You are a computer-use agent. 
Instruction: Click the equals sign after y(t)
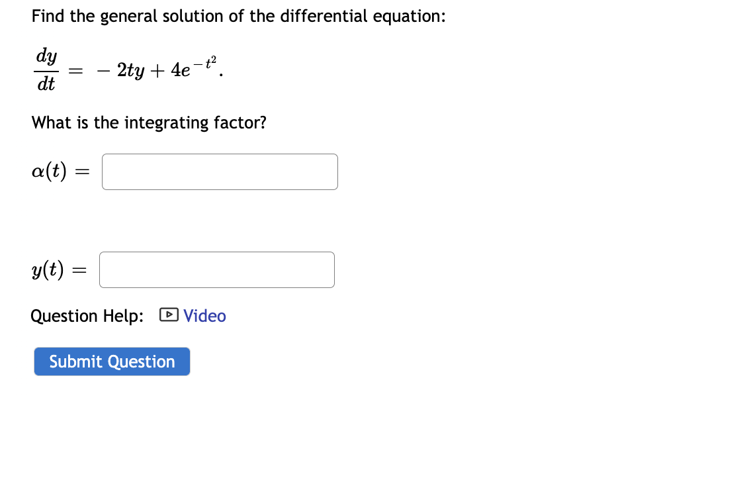(x=79, y=270)
